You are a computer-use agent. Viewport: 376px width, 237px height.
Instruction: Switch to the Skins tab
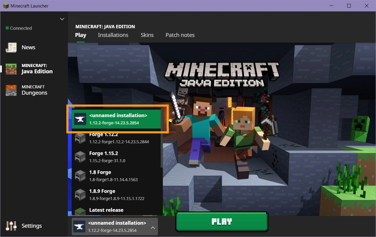pos(147,35)
